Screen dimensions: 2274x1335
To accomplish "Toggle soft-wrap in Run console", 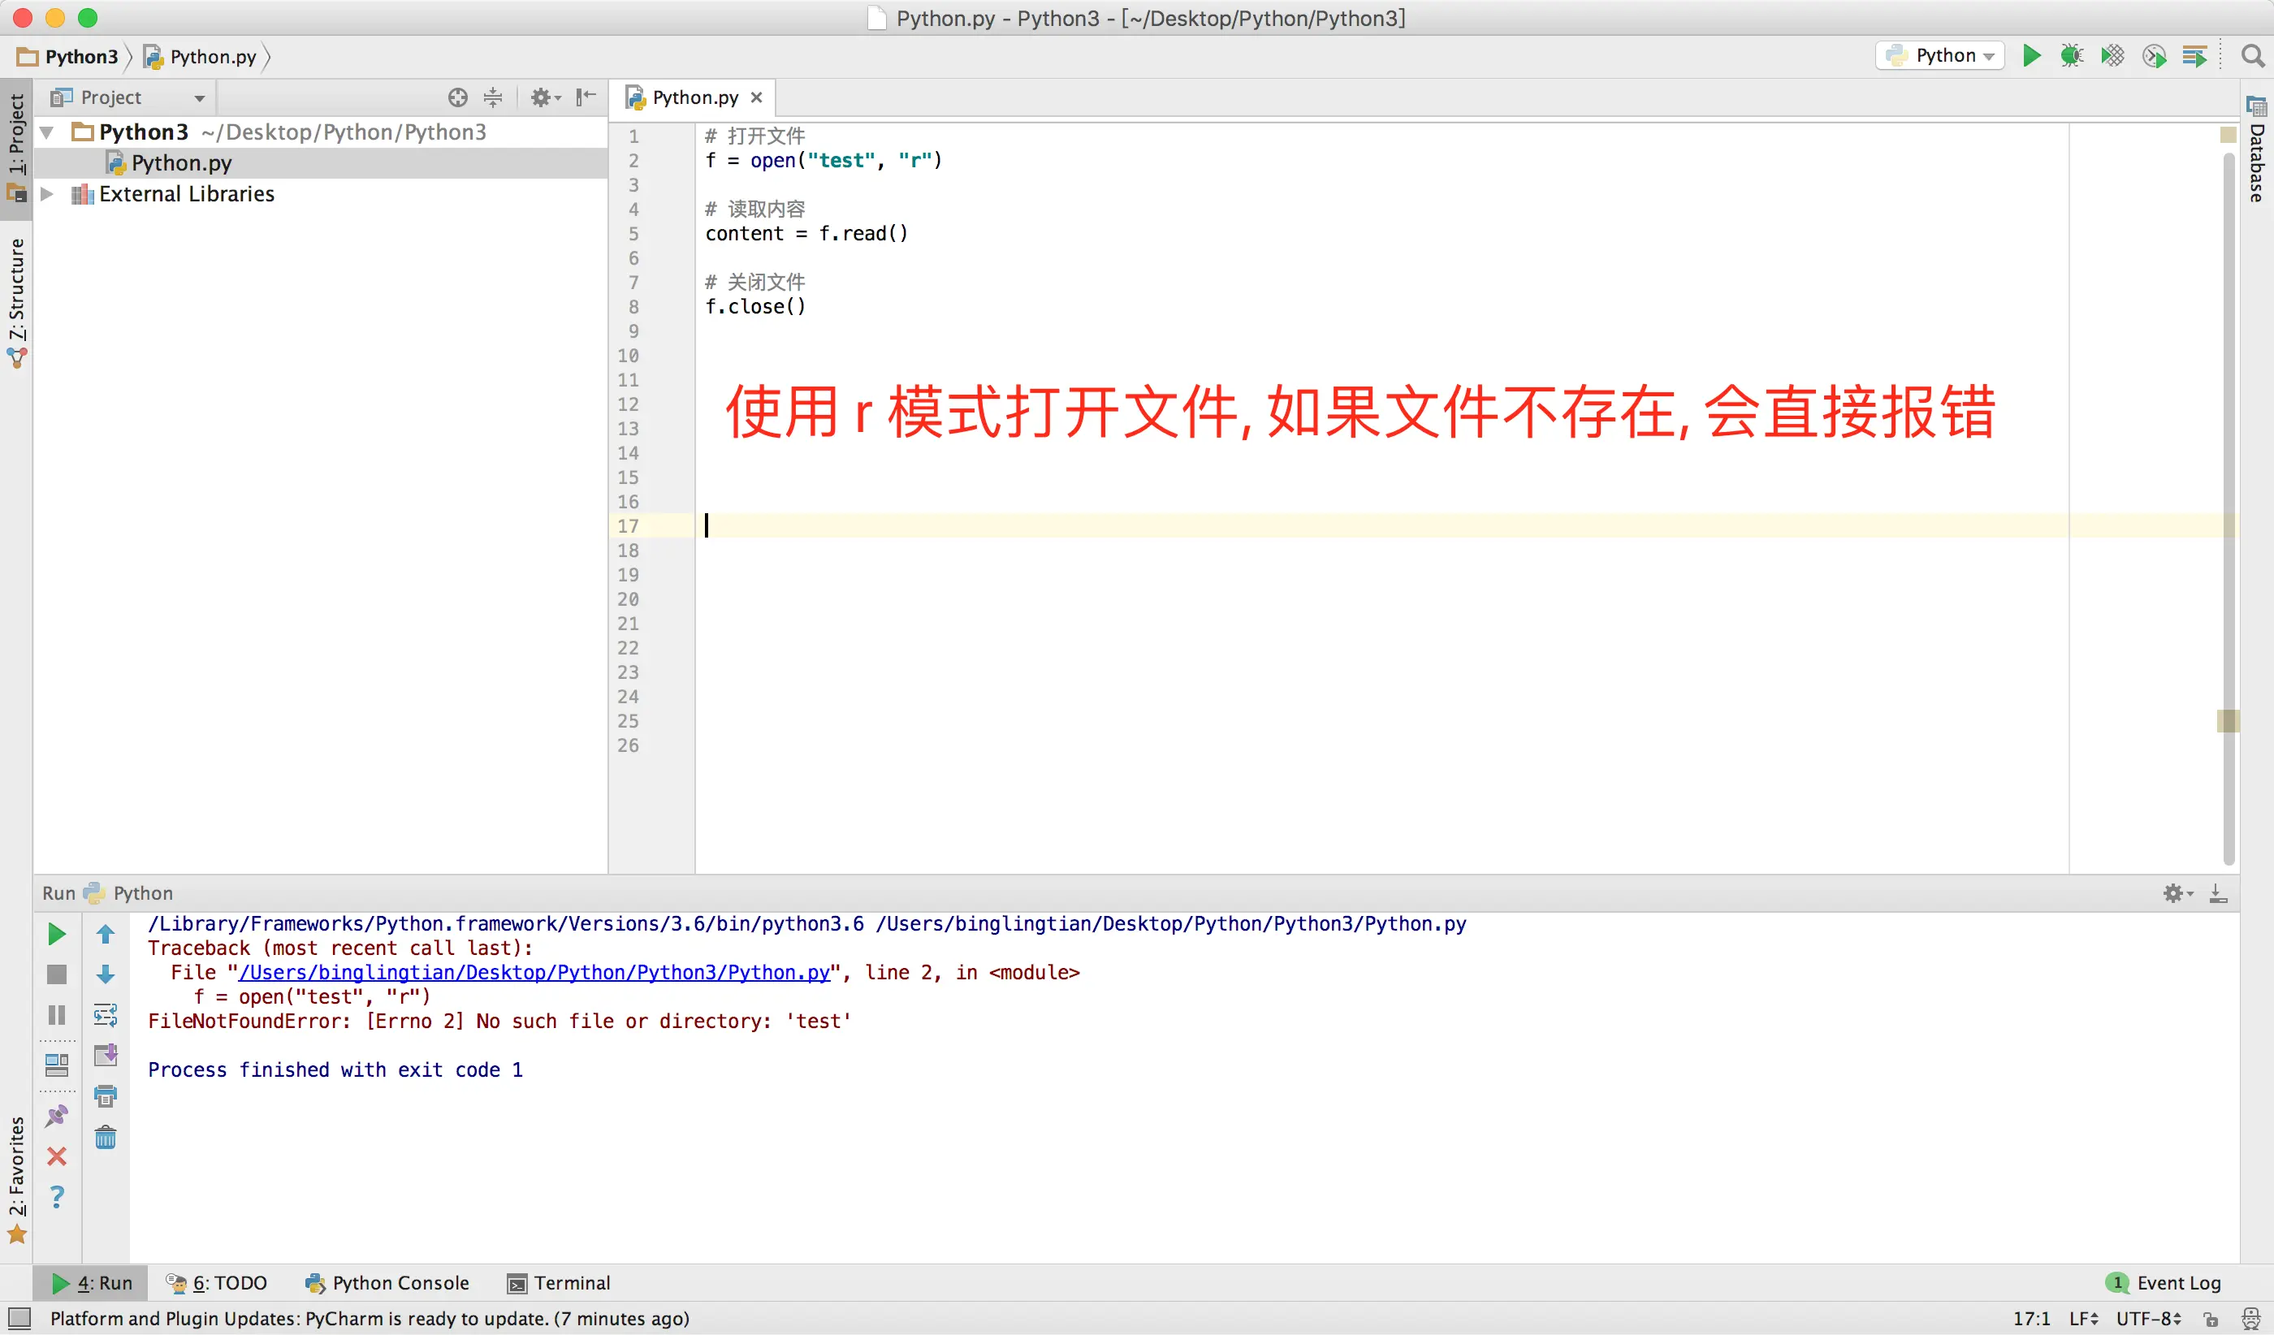I will tap(106, 1015).
